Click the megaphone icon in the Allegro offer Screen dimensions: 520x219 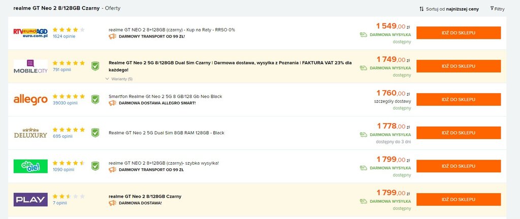click(112, 103)
